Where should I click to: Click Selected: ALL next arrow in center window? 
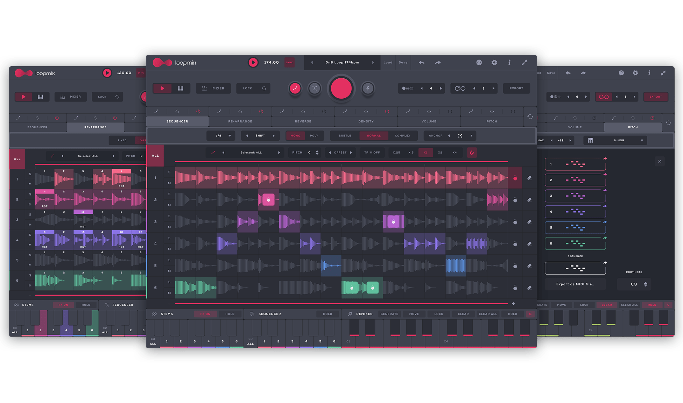[279, 153]
